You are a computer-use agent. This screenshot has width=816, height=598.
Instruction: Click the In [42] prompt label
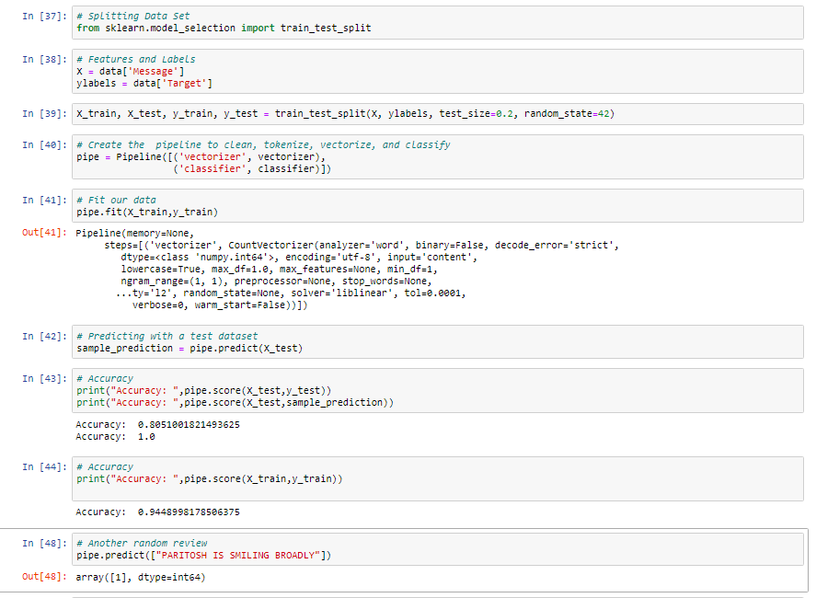coord(44,336)
